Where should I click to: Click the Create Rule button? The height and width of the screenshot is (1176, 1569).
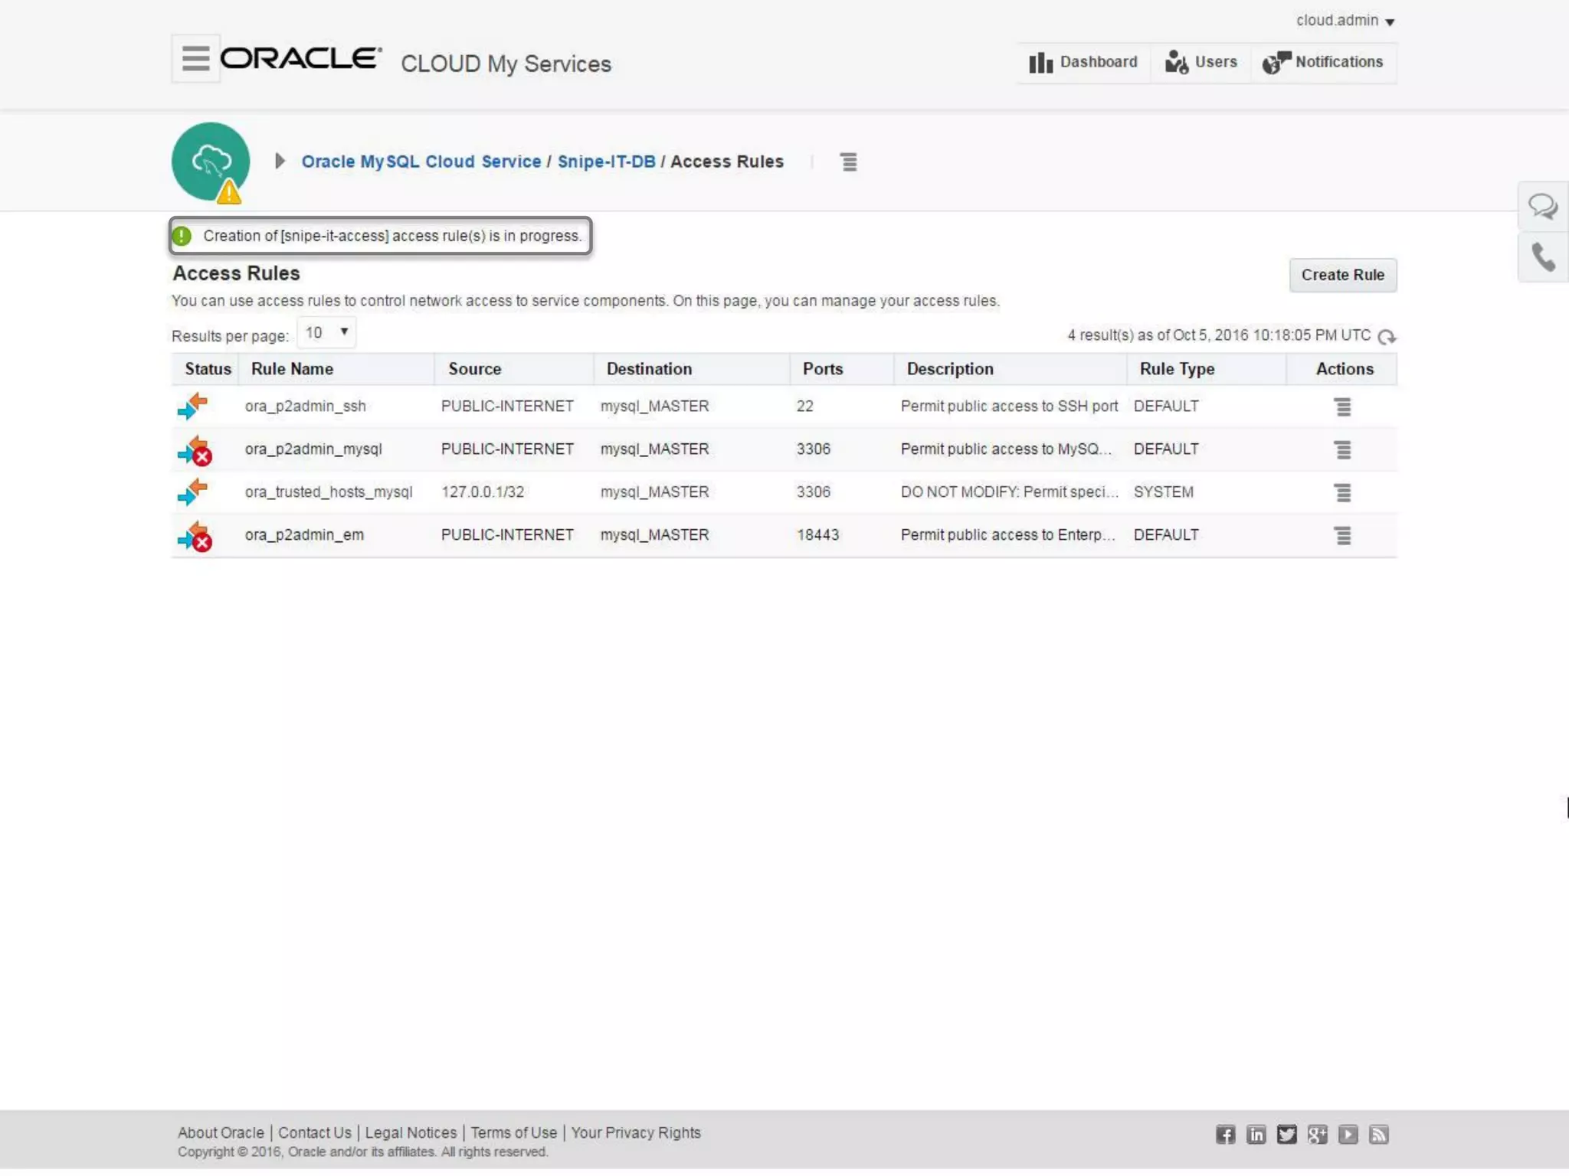[x=1343, y=275]
